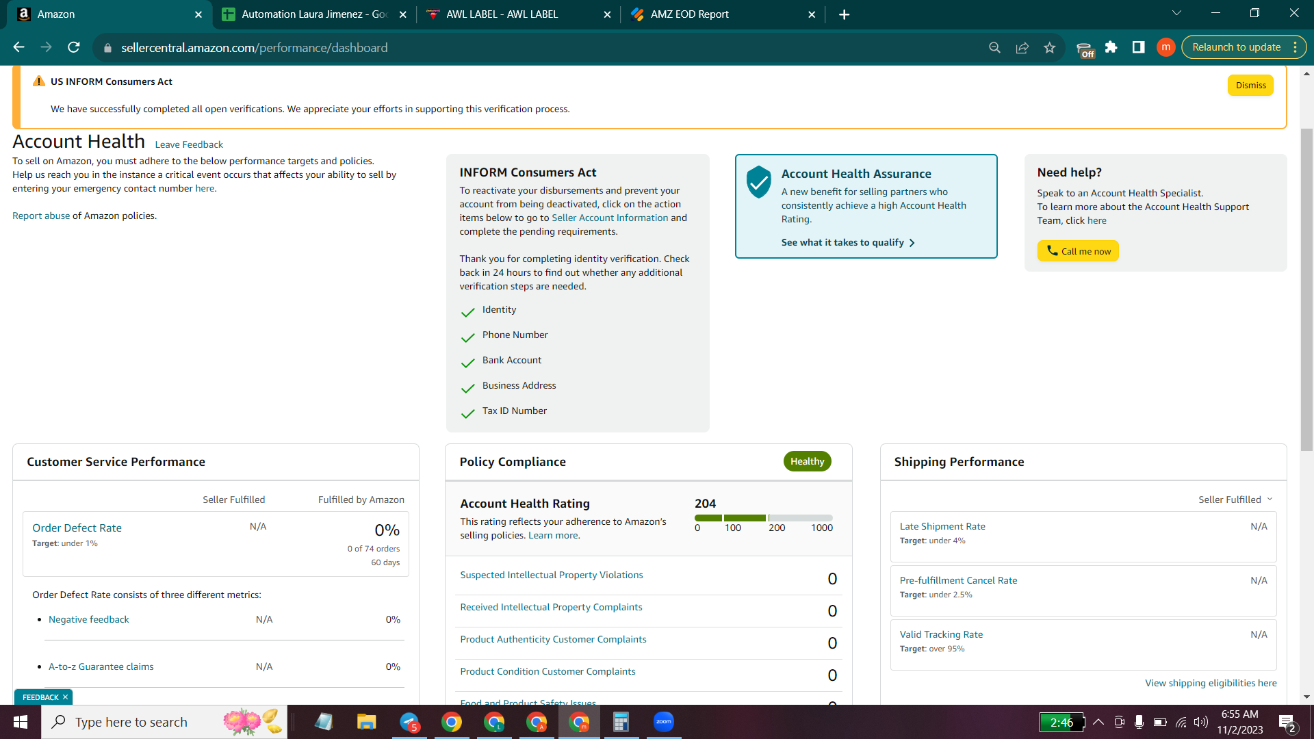1314x739 pixels.
Task: Click the Healthy status badge
Action: pos(807,461)
